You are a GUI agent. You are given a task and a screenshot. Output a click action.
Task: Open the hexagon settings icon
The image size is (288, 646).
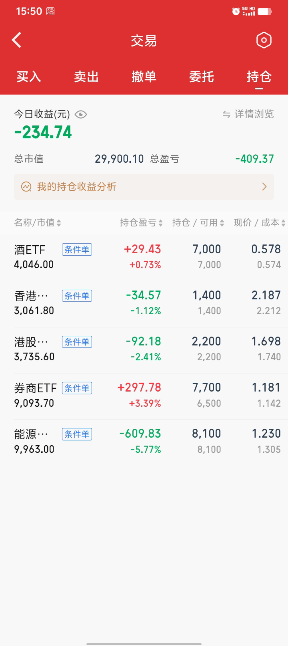pyautogui.click(x=264, y=40)
